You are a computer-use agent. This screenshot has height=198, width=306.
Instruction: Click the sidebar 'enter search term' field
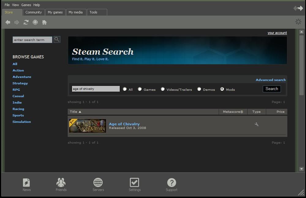(32, 40)
